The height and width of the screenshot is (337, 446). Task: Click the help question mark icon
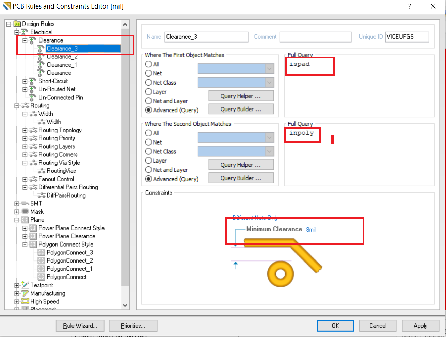tap(409, 6)
